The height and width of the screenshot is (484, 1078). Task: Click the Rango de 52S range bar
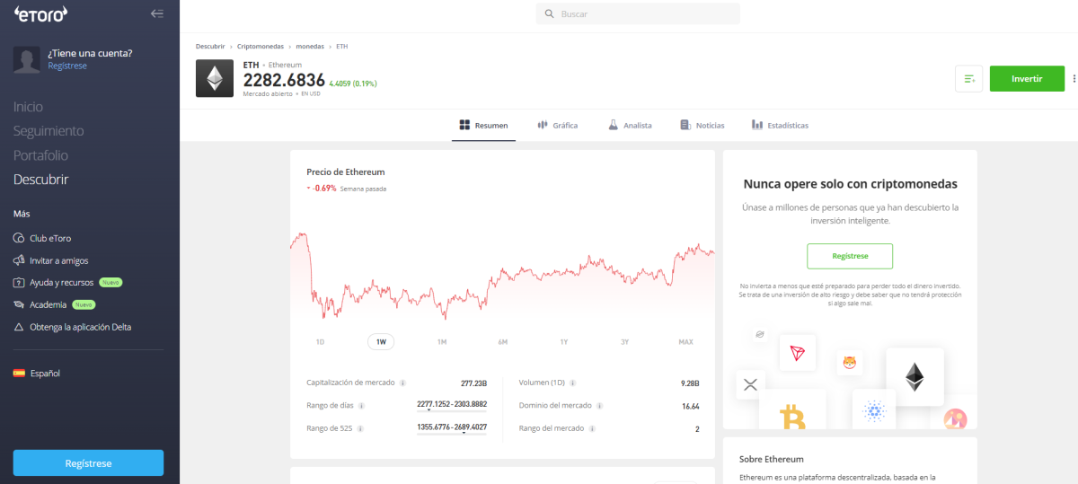click(452, 434)
